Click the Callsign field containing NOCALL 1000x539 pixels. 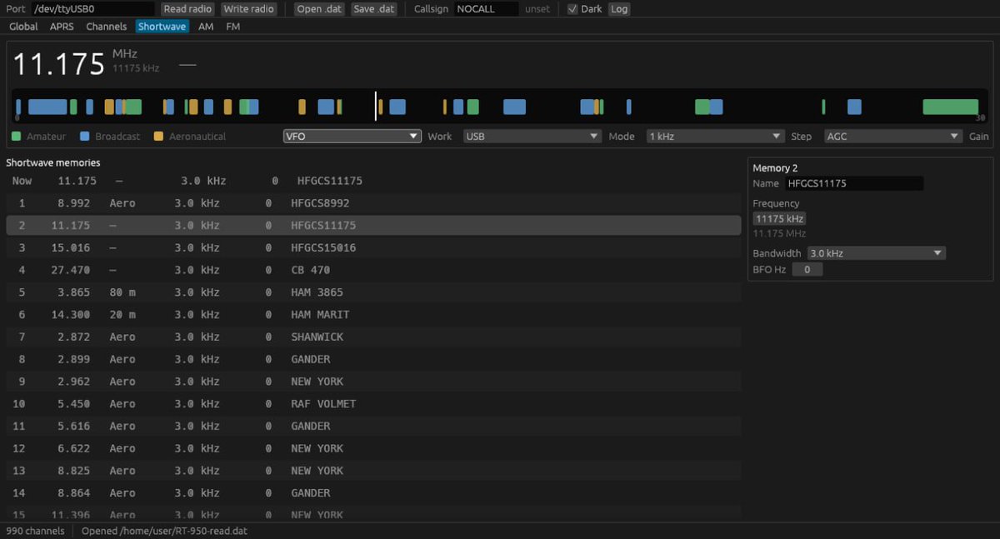487,9
